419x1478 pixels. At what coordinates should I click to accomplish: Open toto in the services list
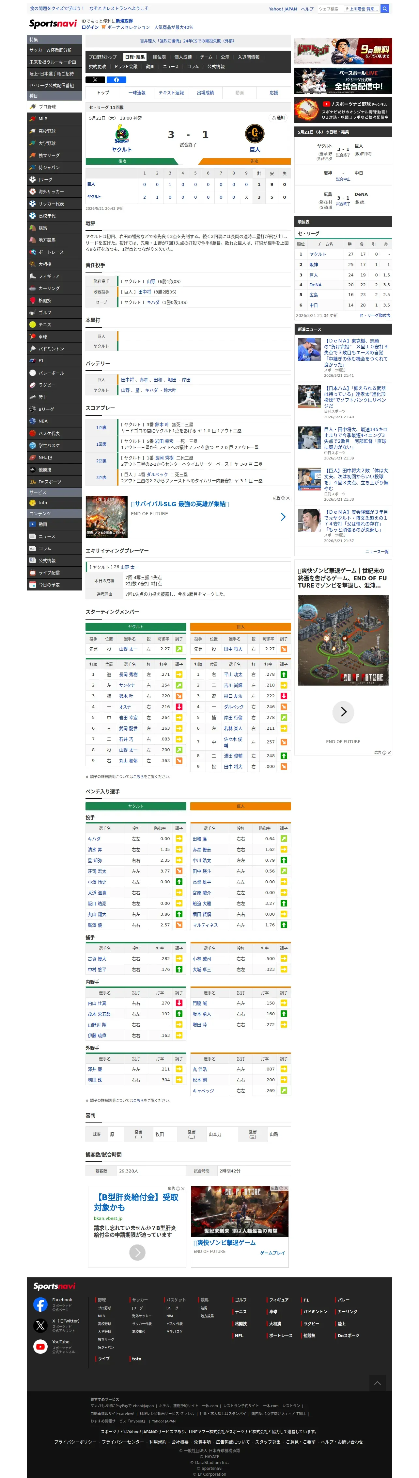[x=54, y=503]
